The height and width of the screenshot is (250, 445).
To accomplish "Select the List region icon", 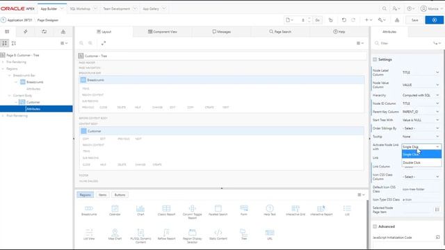I will pyautogui.click(x=347, y=208).
